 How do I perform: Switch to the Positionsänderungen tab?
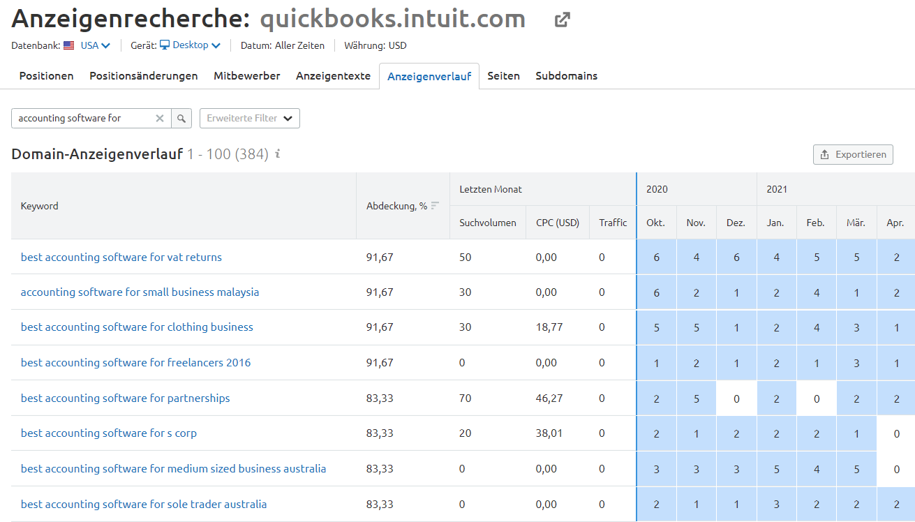click(x=144, y=76)
